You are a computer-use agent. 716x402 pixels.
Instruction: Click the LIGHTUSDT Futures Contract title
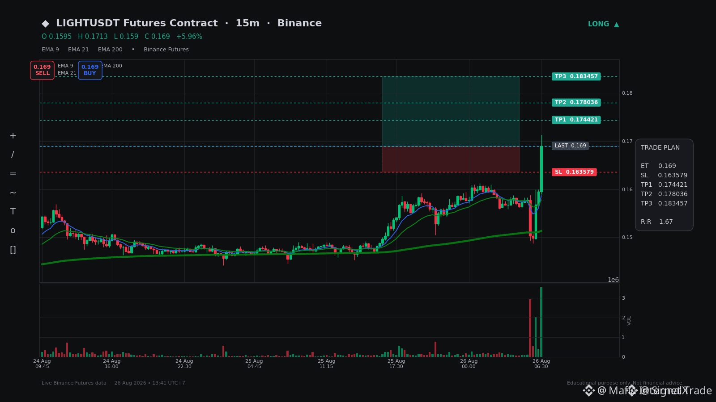pos(137,23)
